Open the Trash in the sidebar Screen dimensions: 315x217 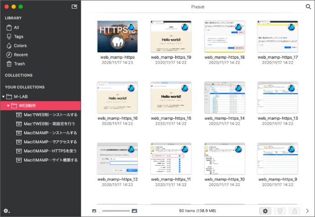click(x=19, y=64)
